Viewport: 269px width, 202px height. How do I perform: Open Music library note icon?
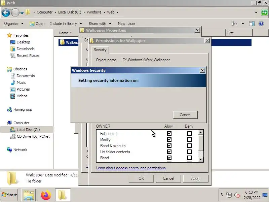pyautogui.click(x=13, y=82)
